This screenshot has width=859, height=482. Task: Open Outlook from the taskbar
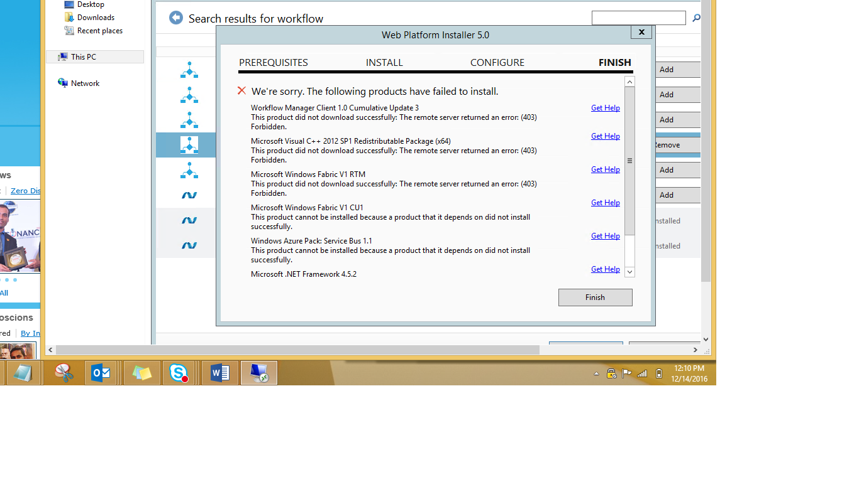pos(101,373)
